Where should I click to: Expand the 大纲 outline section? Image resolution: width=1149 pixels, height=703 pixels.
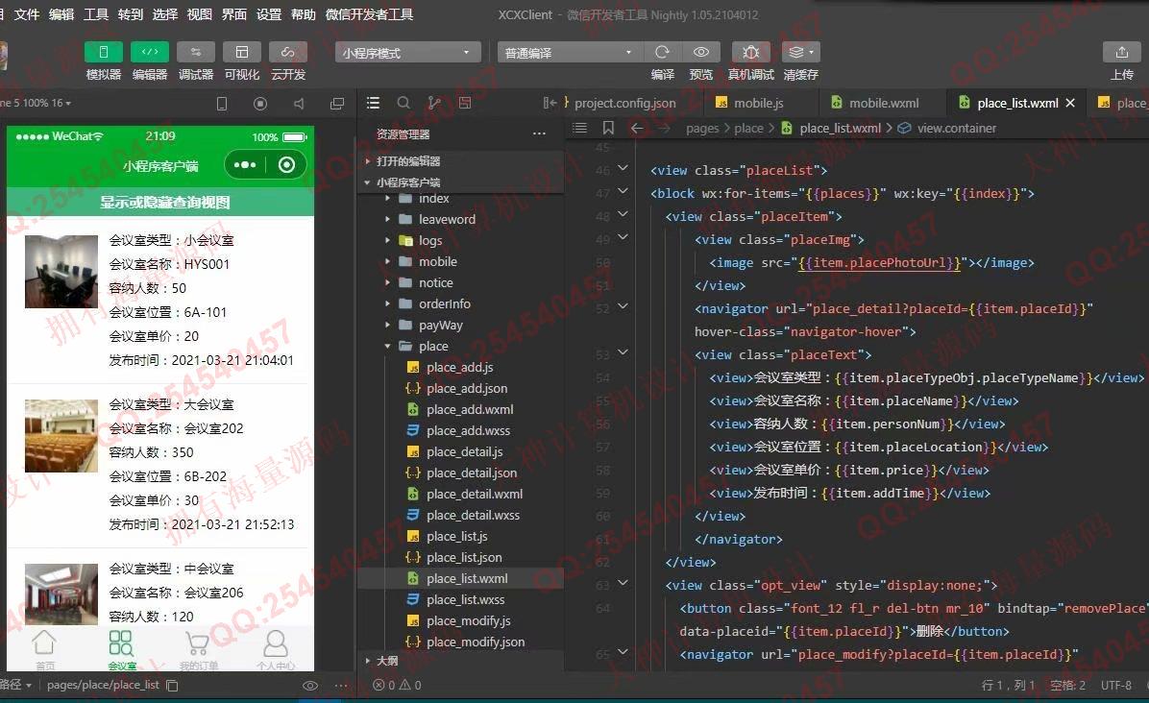pyautogui.click(x=462, y=661)
